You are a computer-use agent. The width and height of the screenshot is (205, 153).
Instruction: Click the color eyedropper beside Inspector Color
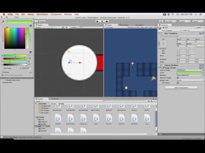pos(203,73)
